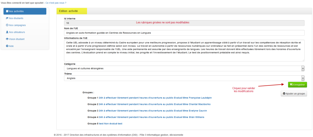Viewport: 313px width, 137px height.
Task: Open Groupe 5 test Non évalué link
Action: click(111, 124)
